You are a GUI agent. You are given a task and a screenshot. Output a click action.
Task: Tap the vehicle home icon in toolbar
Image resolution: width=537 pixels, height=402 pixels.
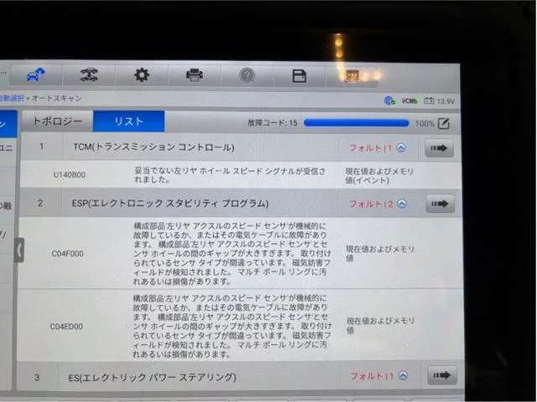click(x=35, y=75)
